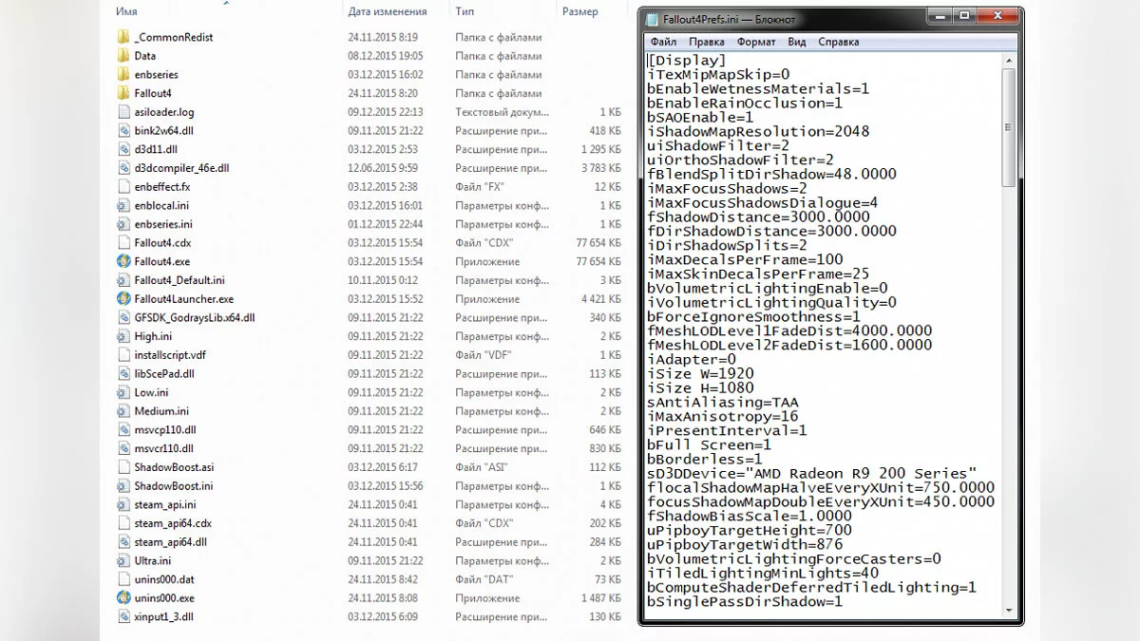Open the Правка menu in Notepad
1140x641 pixels.
(707, 42)
